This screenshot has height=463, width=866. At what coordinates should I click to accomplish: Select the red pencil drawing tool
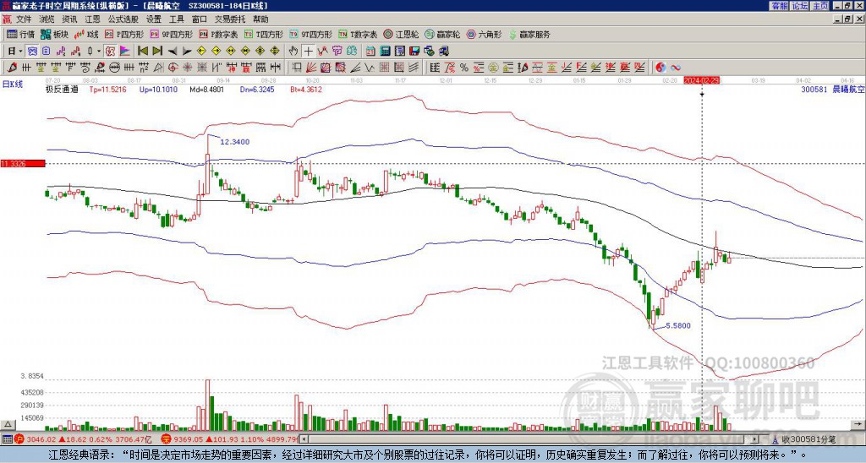[12, 68]
